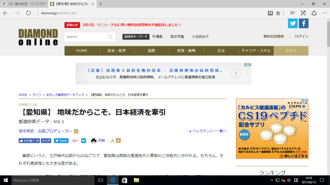Open the バックナンバー一覧へ link
This screenshot has height=185, width=330.
click(x=208, y=131)
